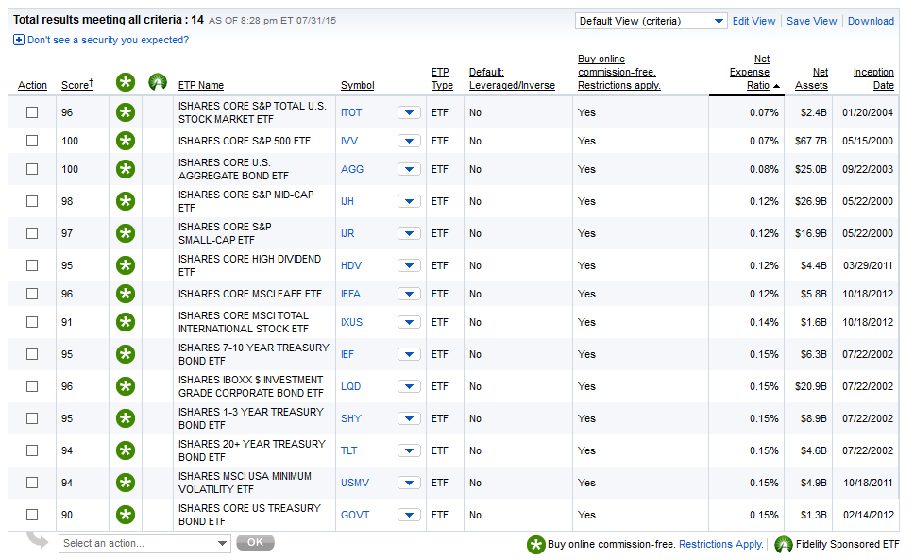
Task: Click commission-free star icon in AGG row
Action: pos(126,169)
